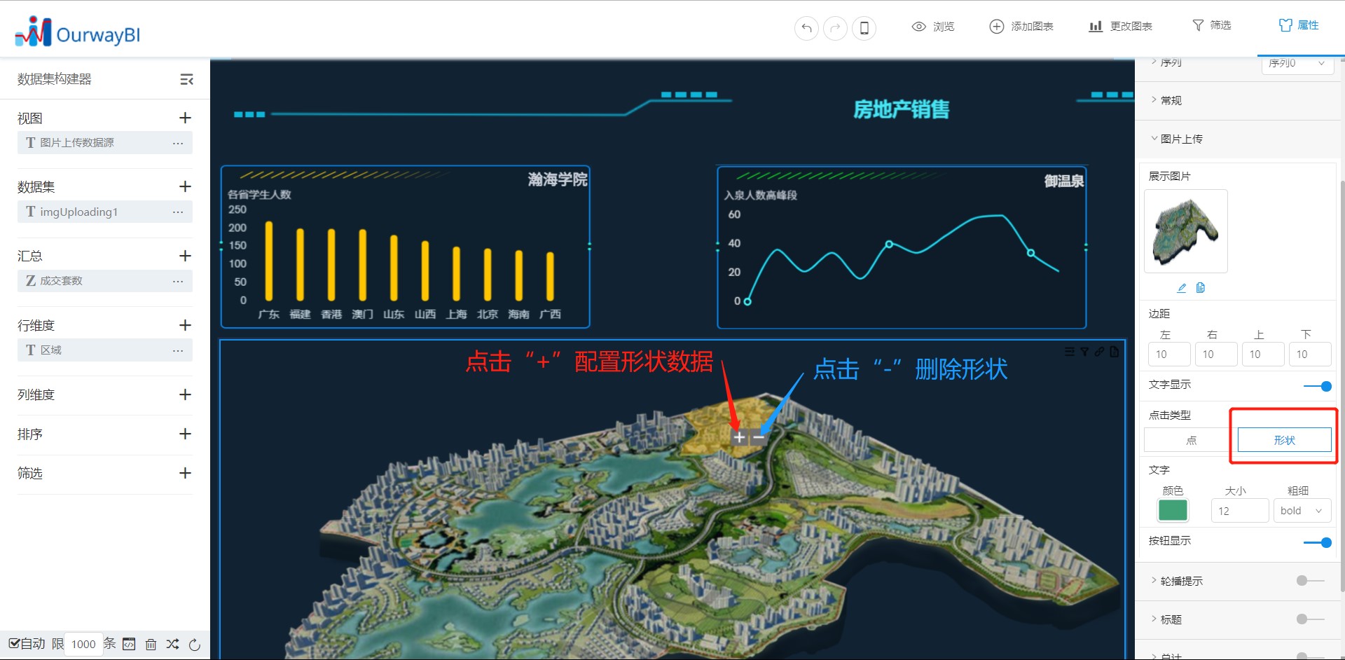Open the bold font weight dropdown
The image size is (1345, 660).
click(1302, 511)
